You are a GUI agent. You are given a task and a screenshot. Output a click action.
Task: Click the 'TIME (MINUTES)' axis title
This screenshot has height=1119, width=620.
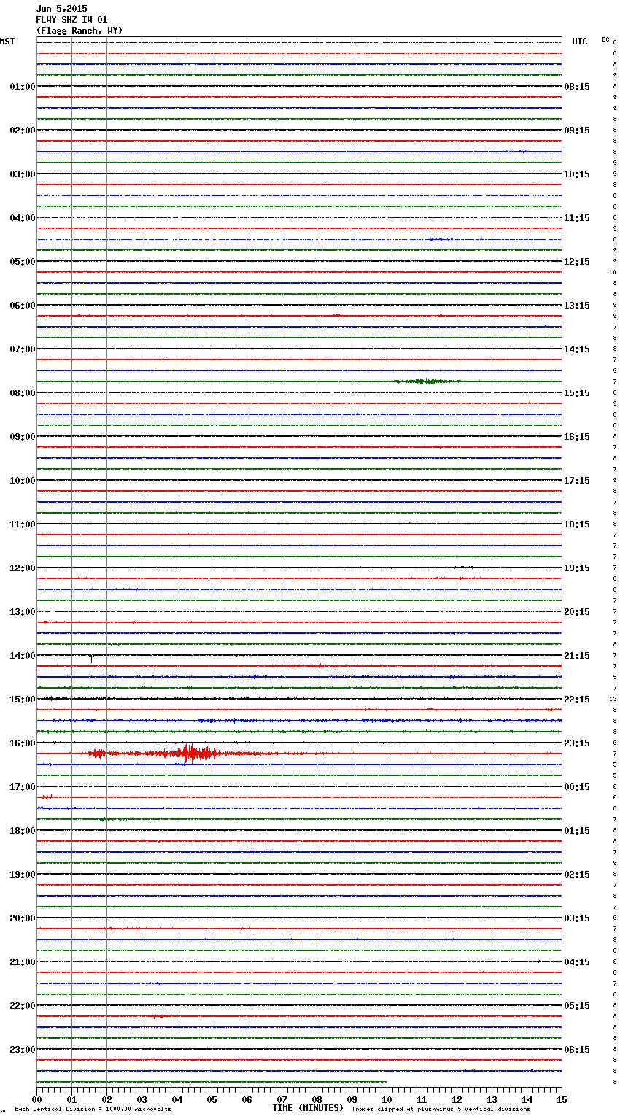tap(308, 1108)
